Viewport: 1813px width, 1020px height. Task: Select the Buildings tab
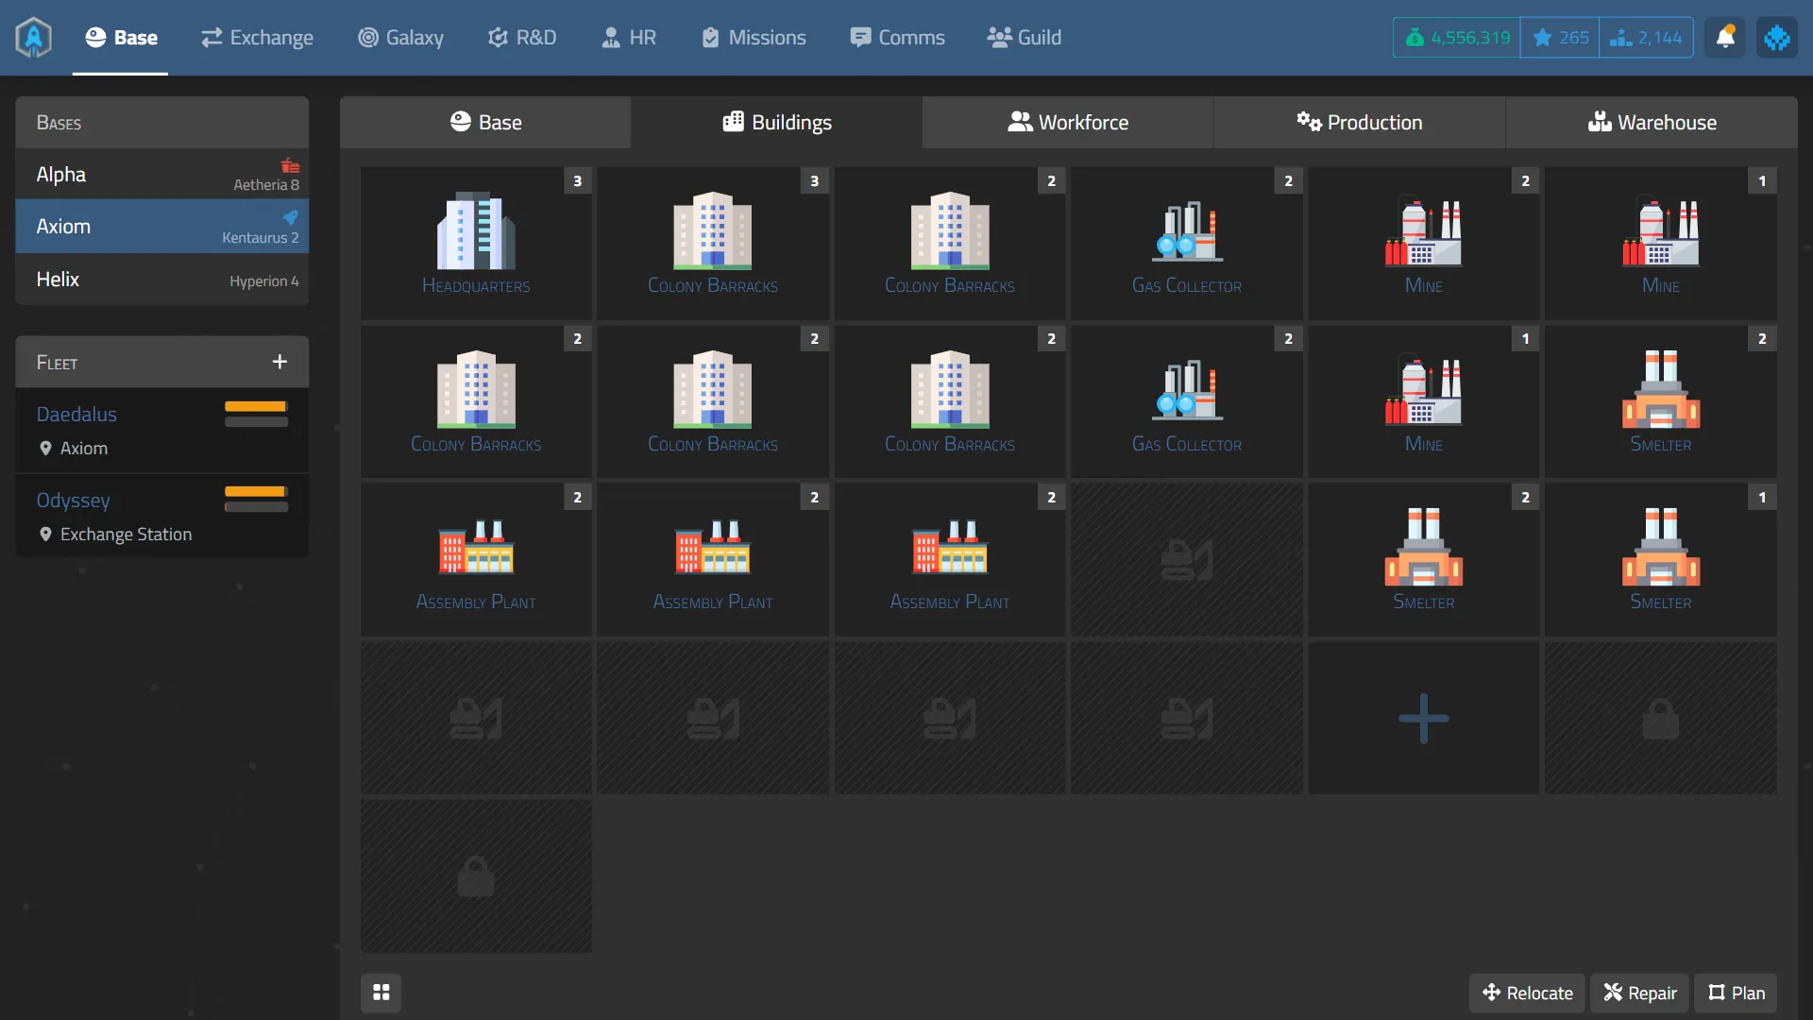777,122
